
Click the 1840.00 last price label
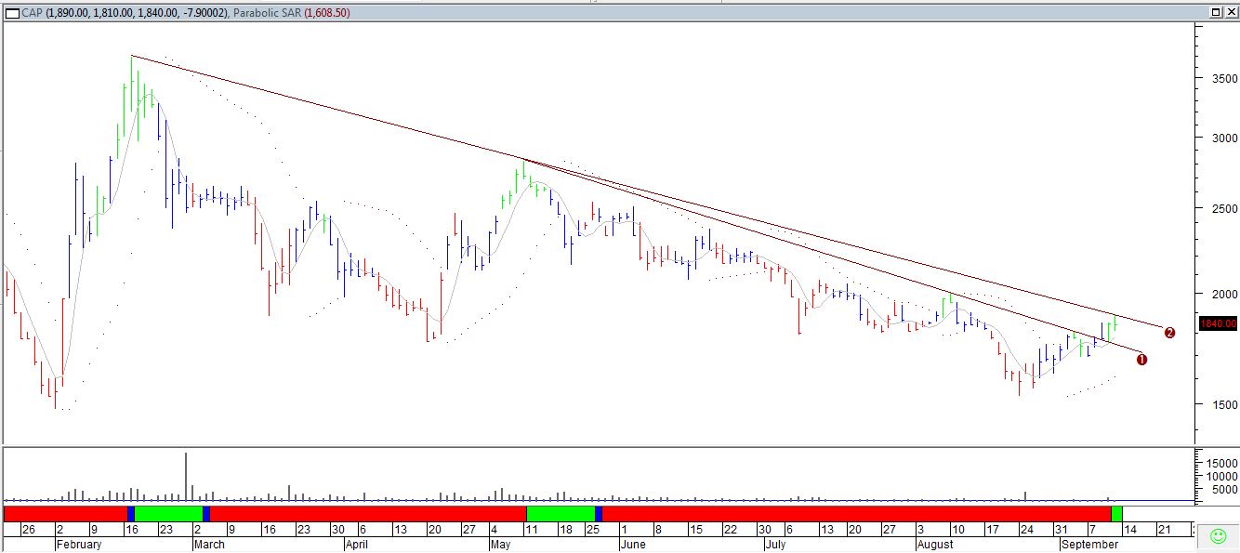point(1218,323)
